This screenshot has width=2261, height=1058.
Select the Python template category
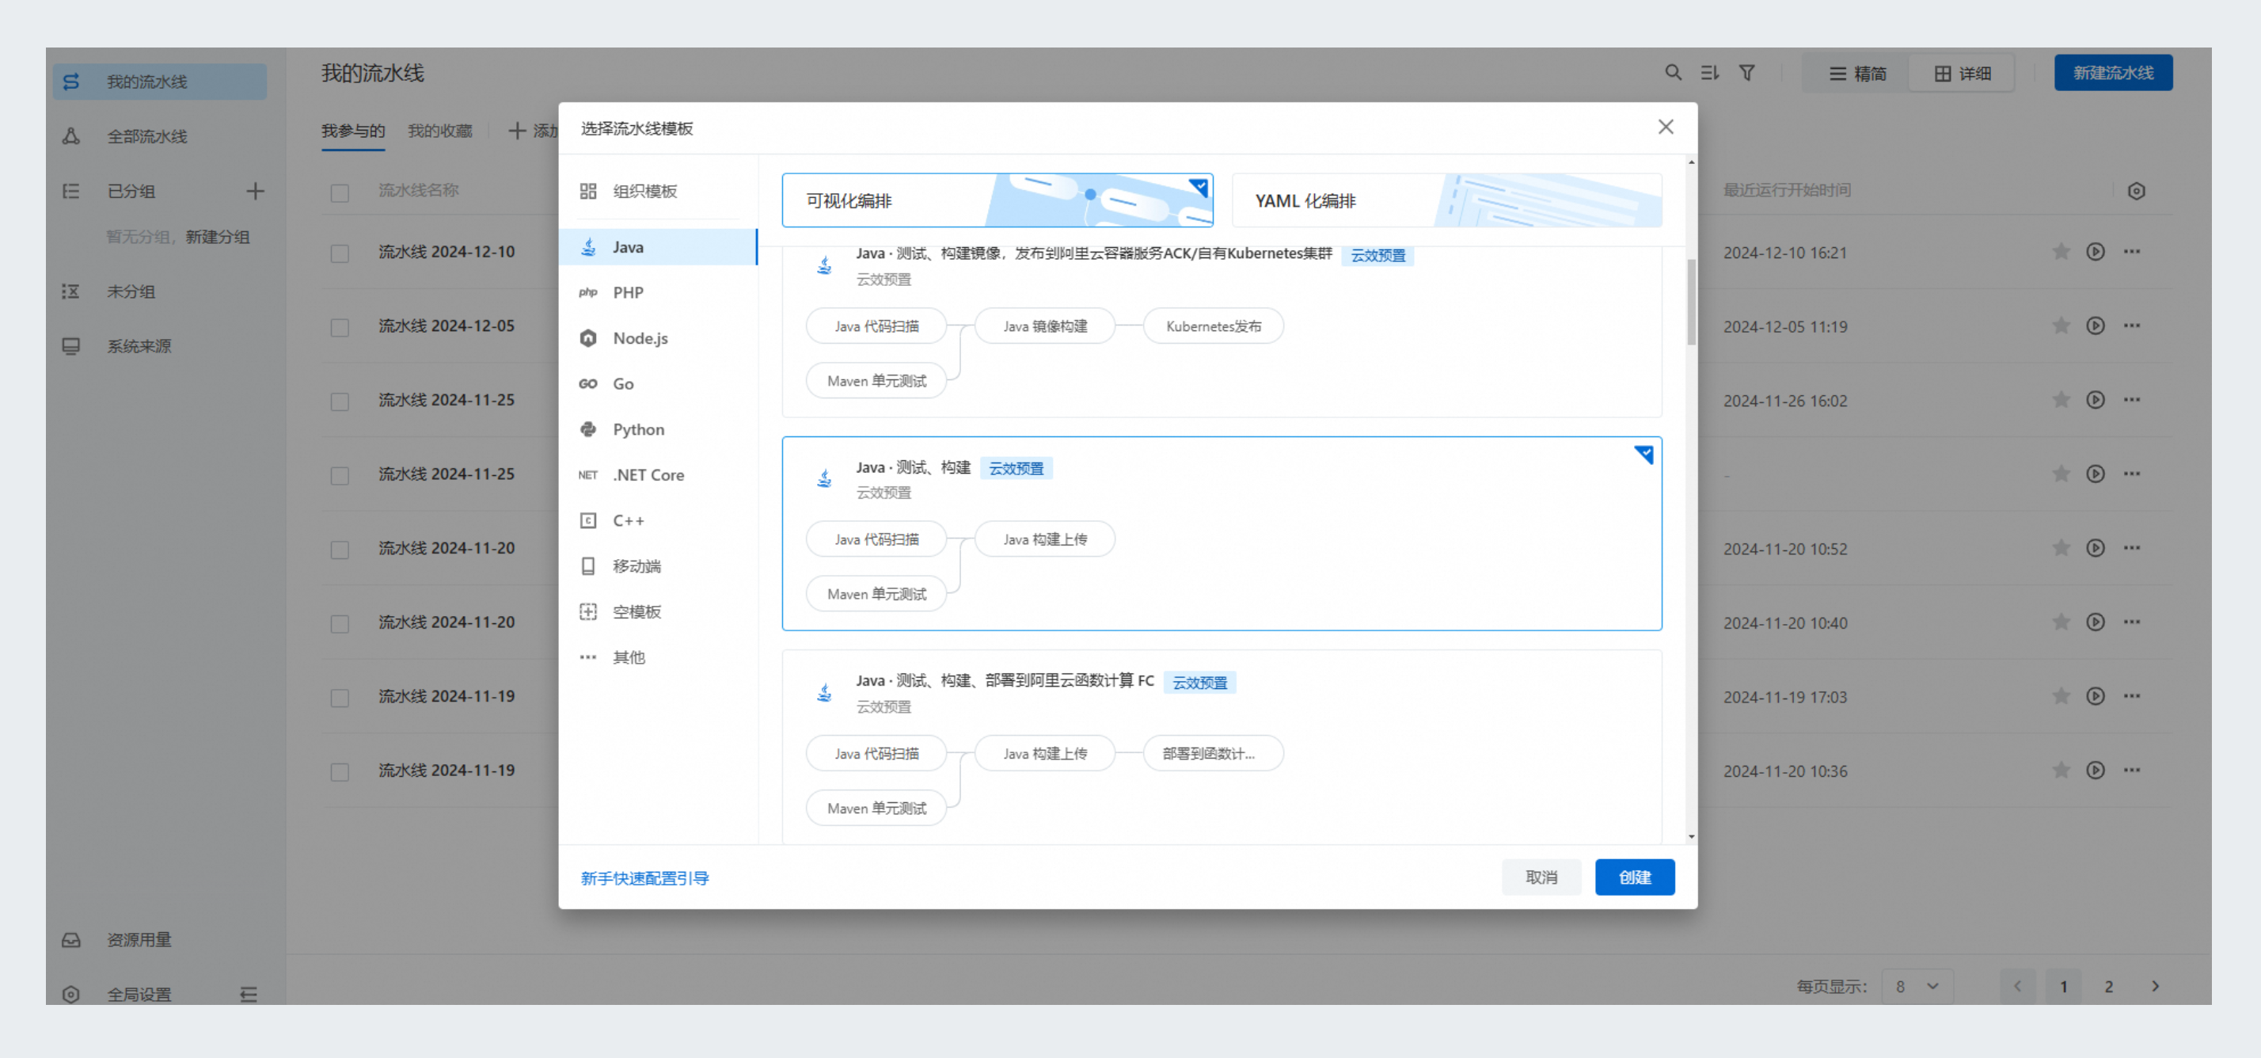tap(657, 429)
